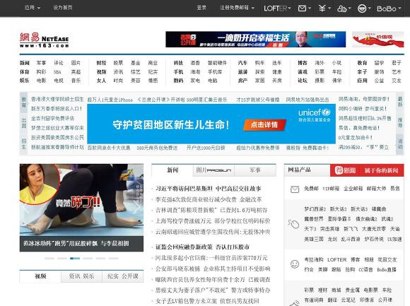Select the 视频 tab below the slideshow
The image size is (410, 306).
point(40,276)
